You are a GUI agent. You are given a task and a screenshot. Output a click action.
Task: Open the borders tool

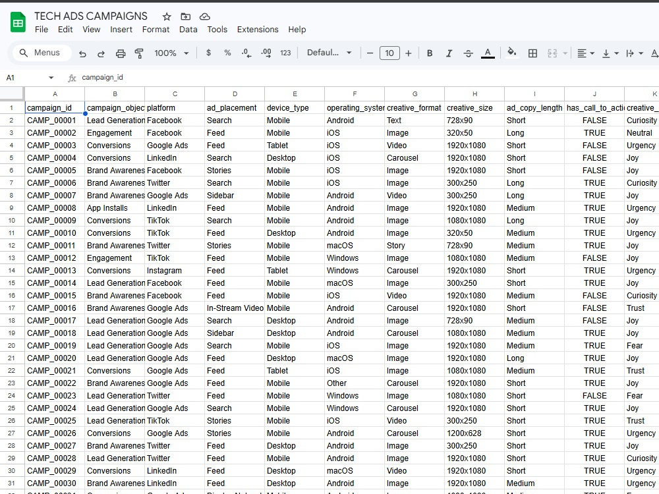532,53
